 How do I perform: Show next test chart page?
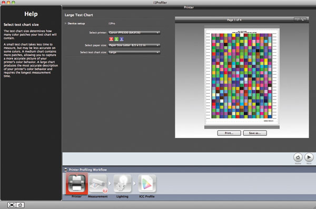tap(303, 20)
